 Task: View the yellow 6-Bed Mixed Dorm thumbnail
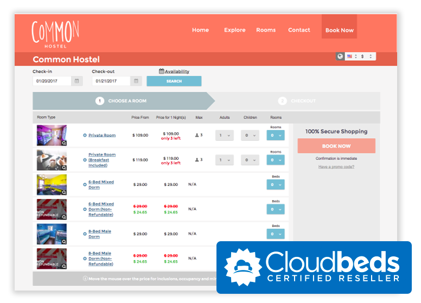(x=52, y=185)
